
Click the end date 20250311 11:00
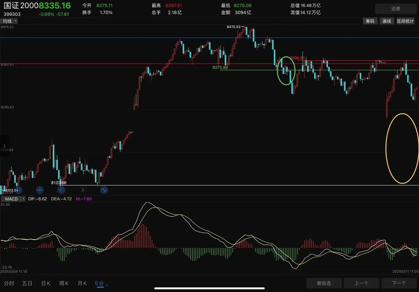(405, 271)
